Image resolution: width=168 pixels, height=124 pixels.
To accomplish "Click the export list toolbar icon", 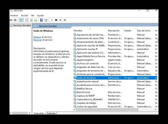I will tap(35, 20).
